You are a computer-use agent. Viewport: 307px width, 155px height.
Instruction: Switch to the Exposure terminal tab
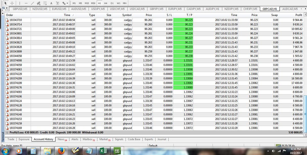[x=24, y=139]
